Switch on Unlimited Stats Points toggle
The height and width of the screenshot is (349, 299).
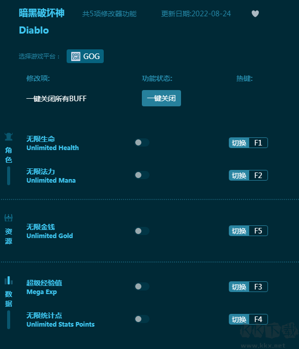142,319
